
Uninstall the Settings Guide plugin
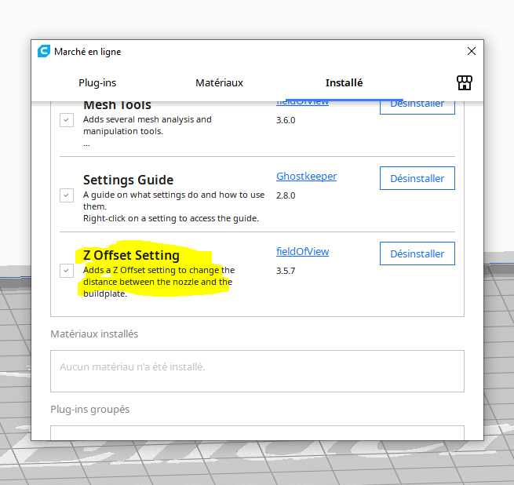417,178
